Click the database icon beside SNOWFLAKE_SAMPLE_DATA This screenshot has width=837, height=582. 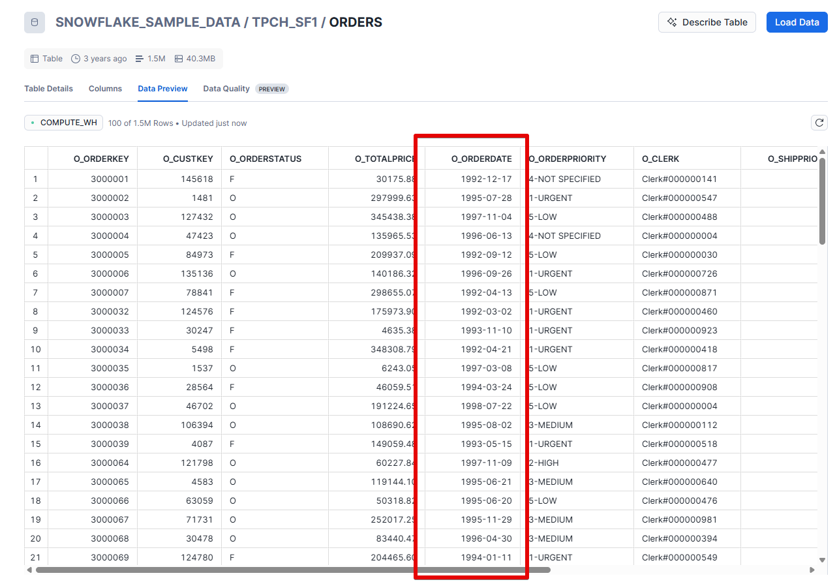coord(35,22)
